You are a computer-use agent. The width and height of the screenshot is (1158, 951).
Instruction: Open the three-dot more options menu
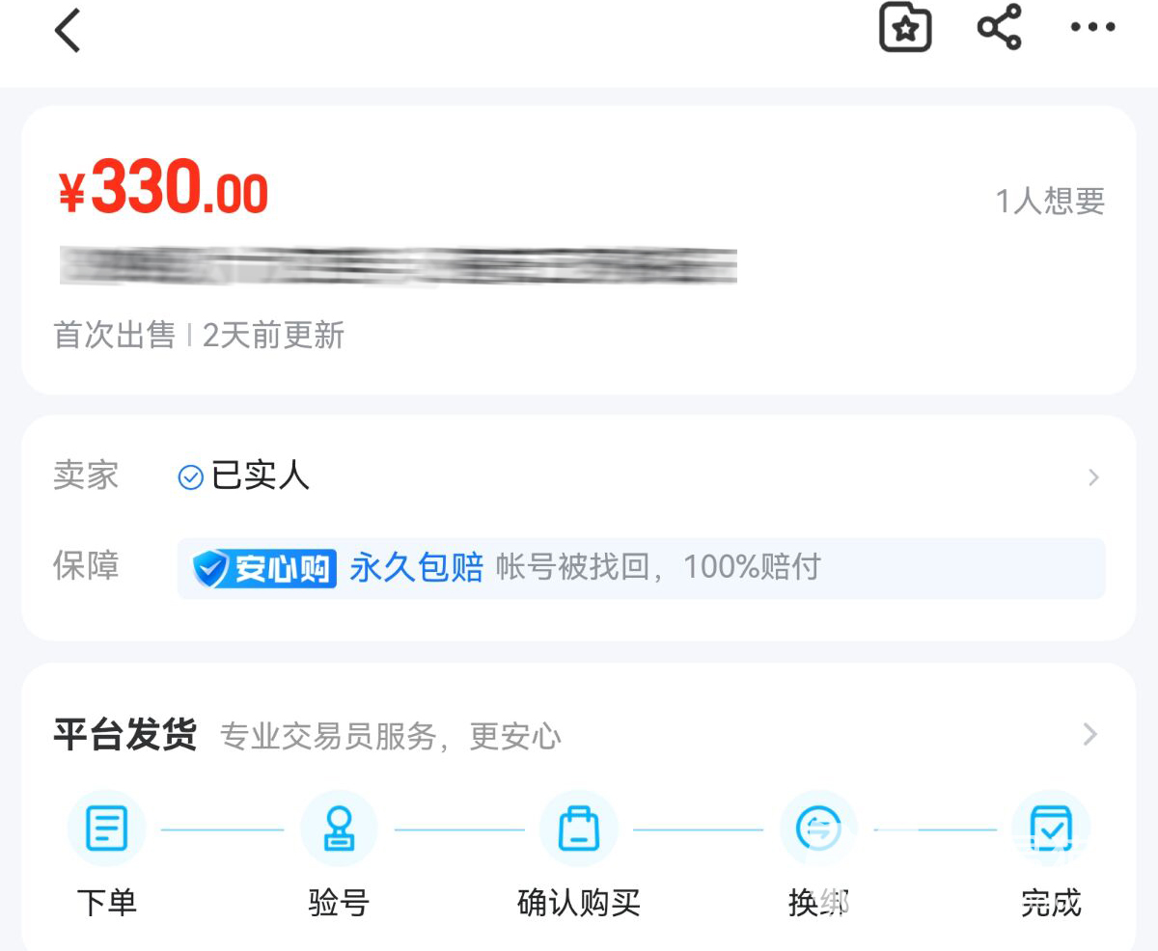[1092, 28]
